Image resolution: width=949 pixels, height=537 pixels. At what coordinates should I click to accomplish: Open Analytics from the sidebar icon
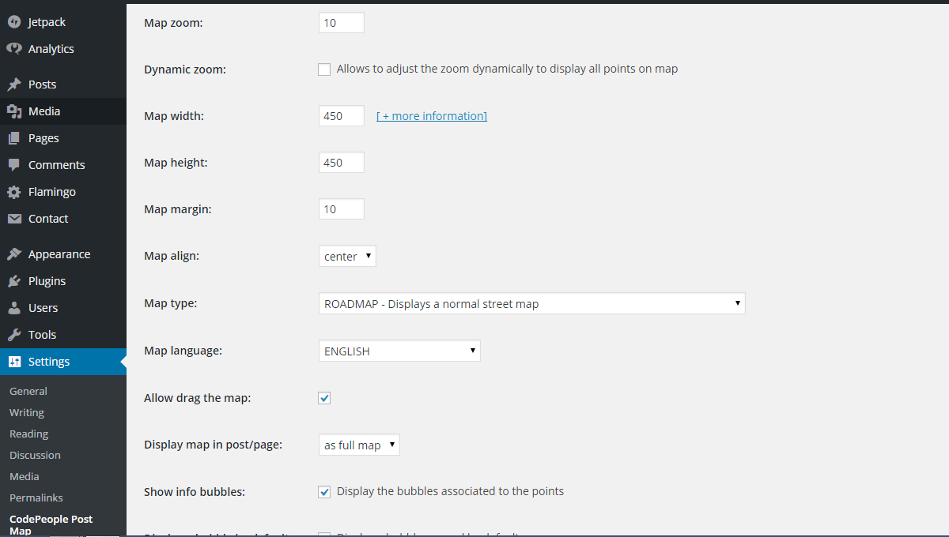tap(14, 48)
